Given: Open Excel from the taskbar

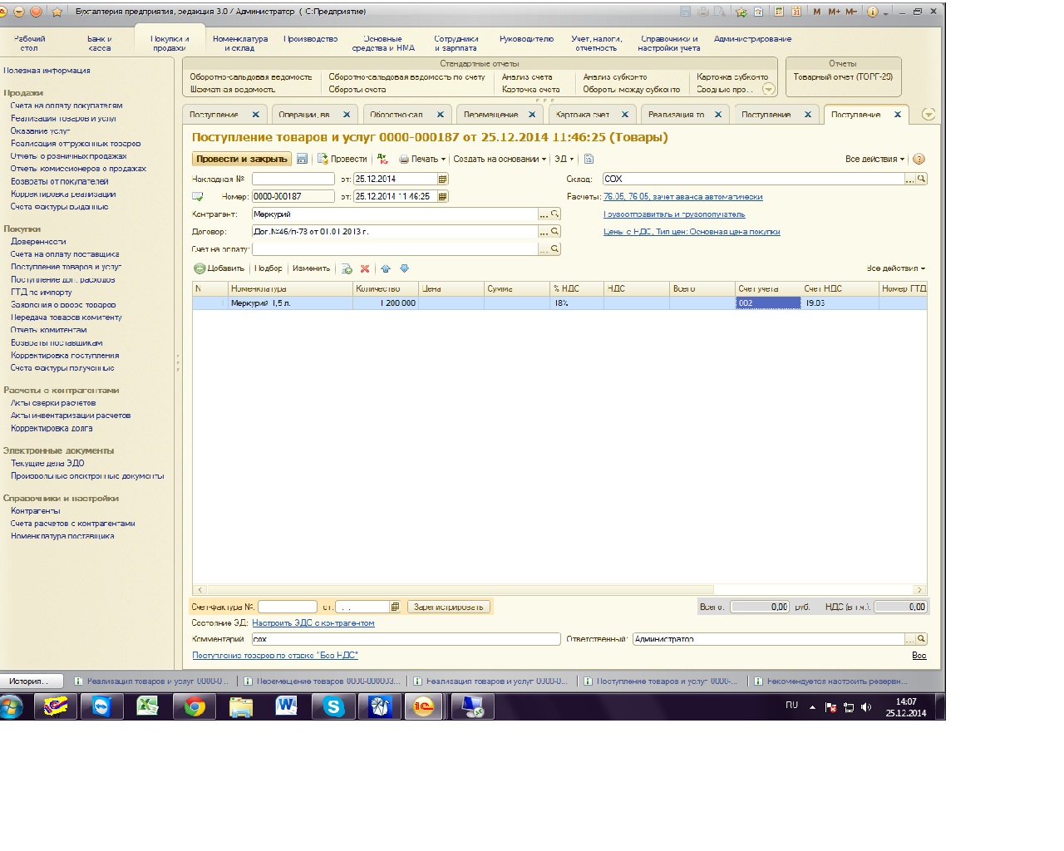Looking at the screenshot, I should (148, 707).
